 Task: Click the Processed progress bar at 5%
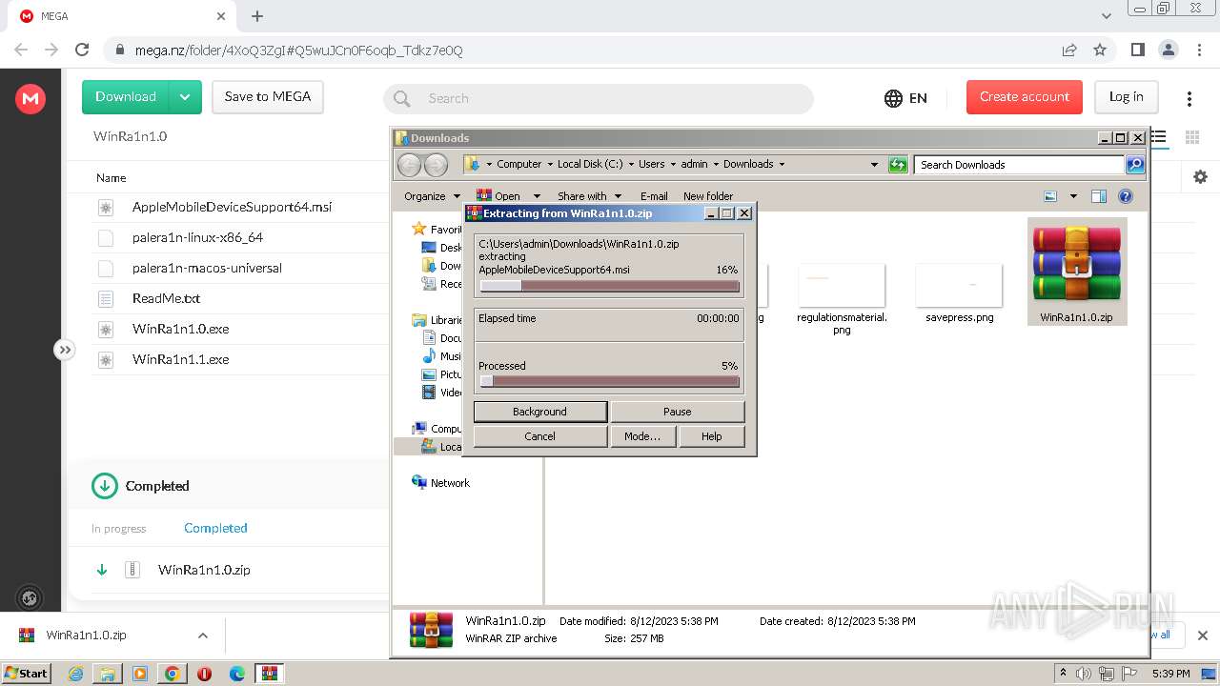click(x=610, y=381)
